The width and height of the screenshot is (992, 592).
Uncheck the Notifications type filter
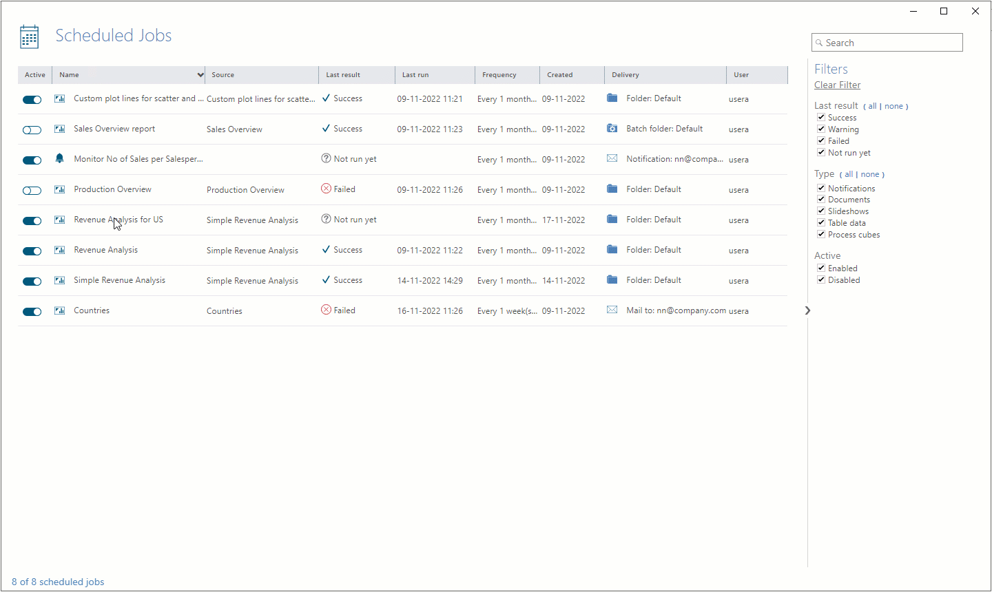pos(821,188)
